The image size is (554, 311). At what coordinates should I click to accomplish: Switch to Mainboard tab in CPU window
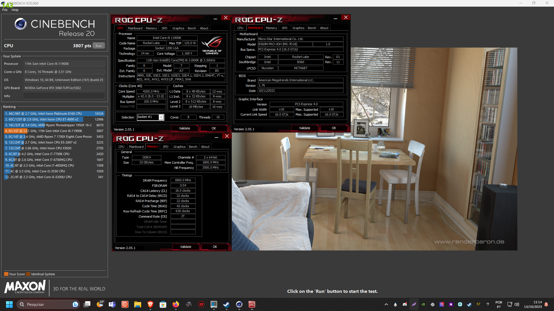[135, 28]
